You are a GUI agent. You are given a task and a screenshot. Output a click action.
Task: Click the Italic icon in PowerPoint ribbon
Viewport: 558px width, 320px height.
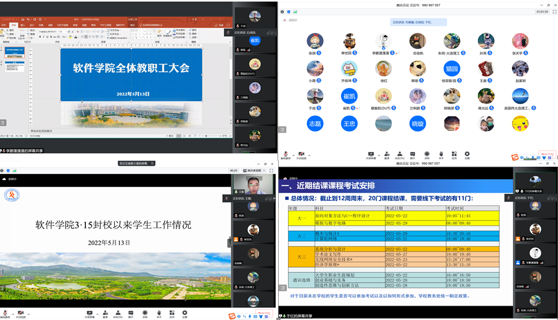pos(44,37)
